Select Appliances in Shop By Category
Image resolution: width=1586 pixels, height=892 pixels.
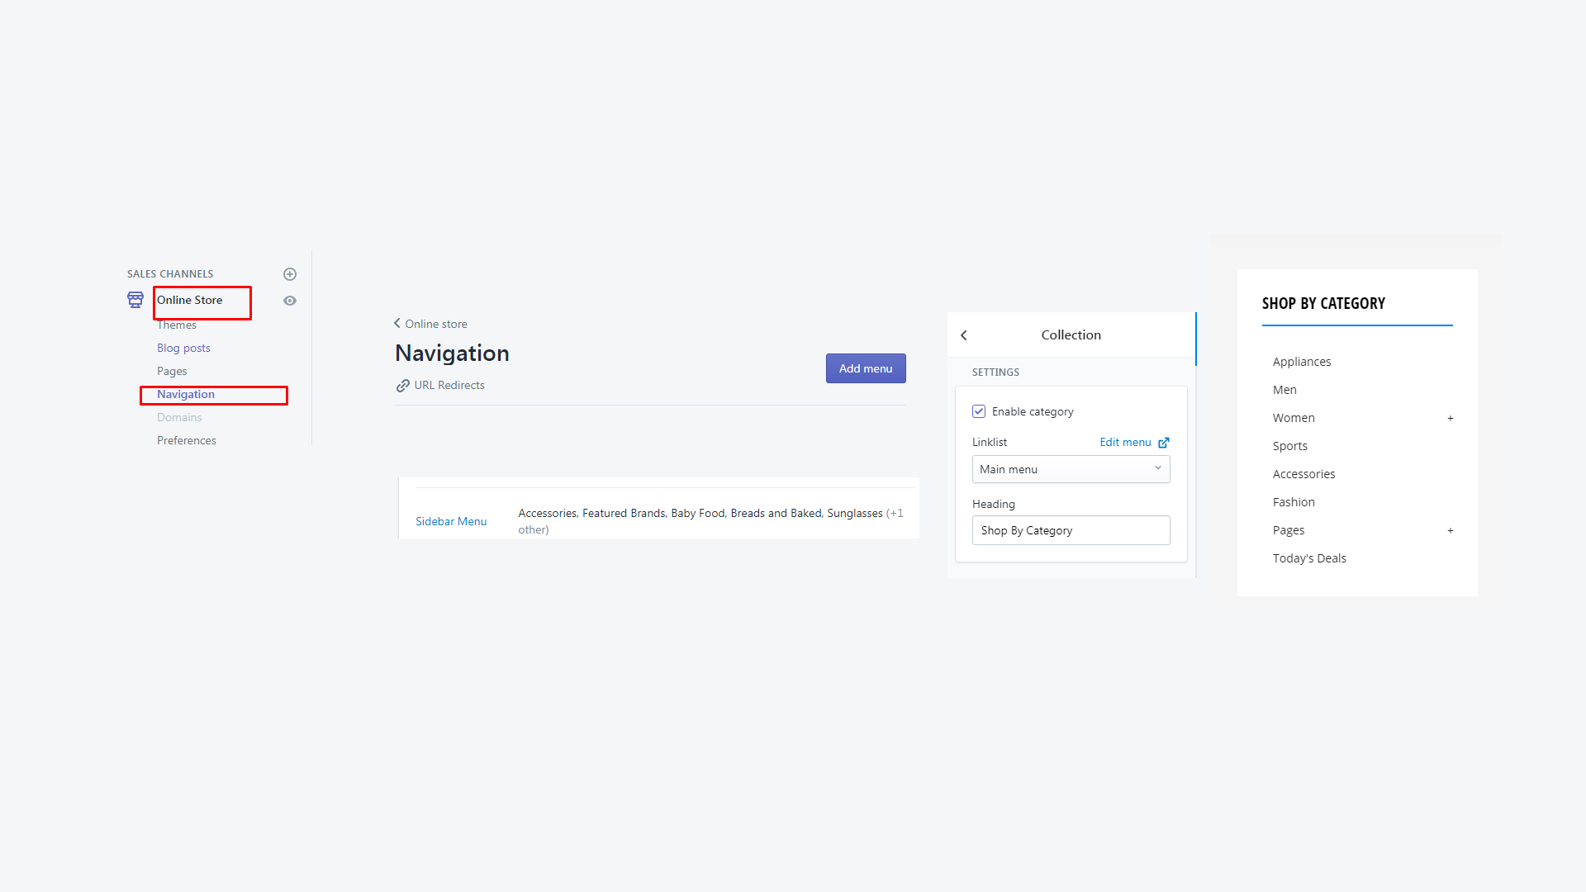point(1302,362)
